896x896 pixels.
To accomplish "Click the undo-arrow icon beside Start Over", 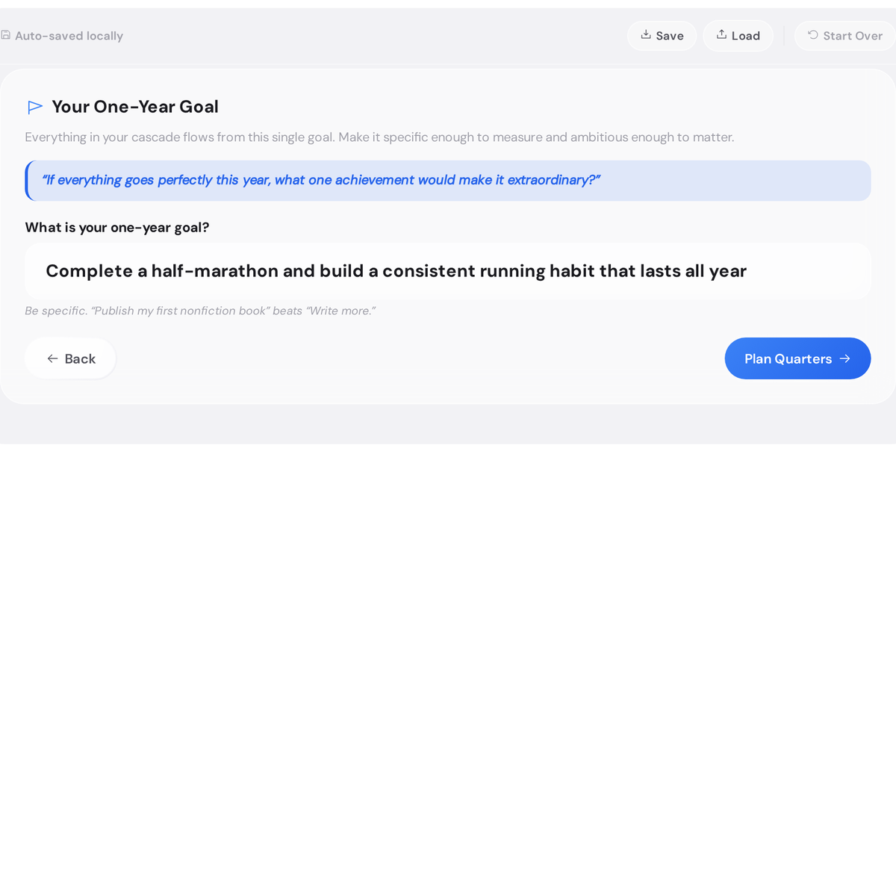I will tap(811, 35).
